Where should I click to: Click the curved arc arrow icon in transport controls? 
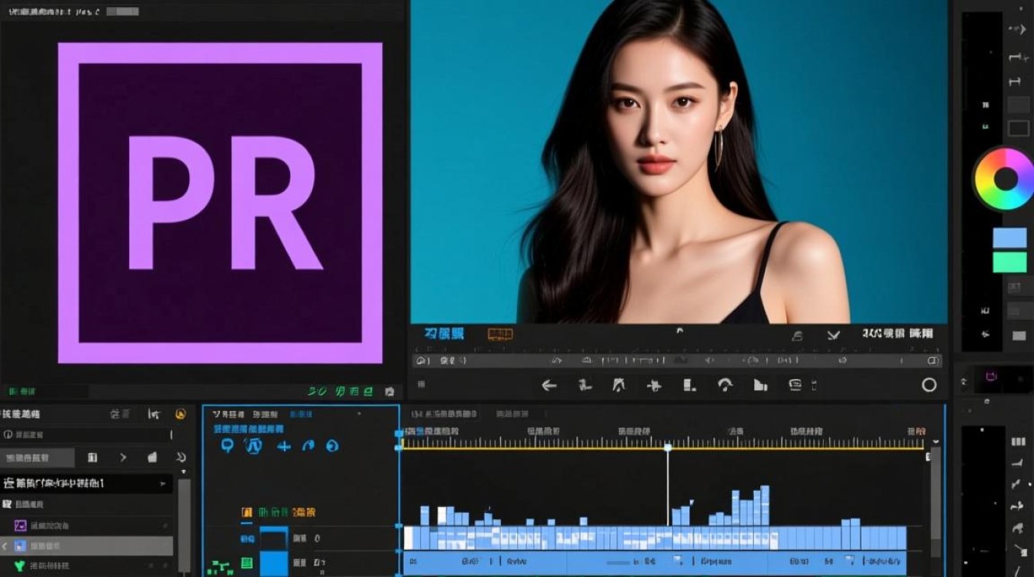click(x=725, y=385)
